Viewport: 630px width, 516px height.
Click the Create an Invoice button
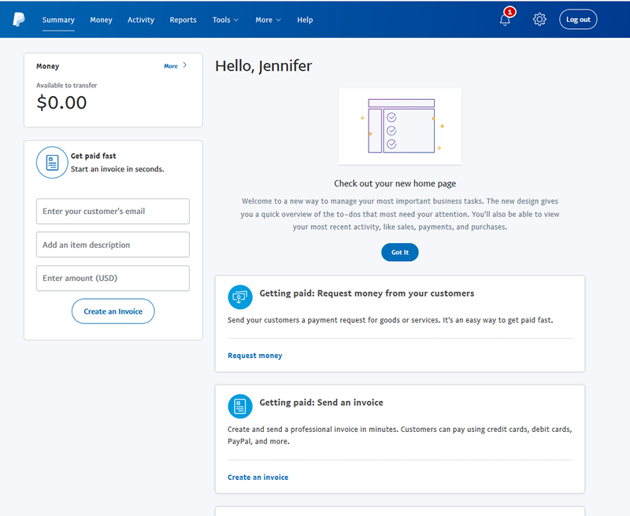pyautogui.click(x=113, y=311)
